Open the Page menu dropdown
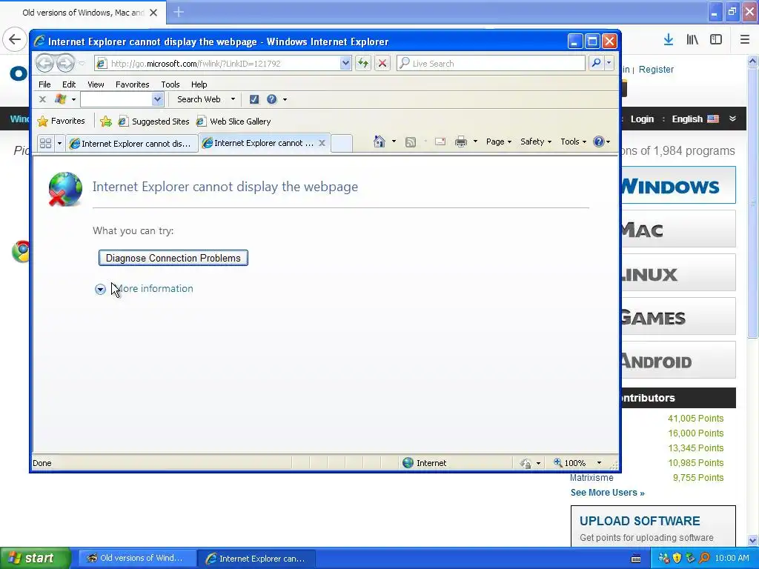This screenshot has height=569, width=759. [x=499, y=142]
